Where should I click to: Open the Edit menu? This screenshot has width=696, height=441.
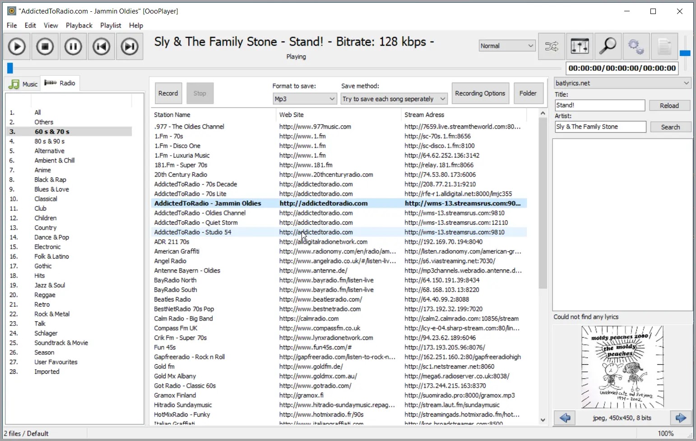(x=30, y=25)
